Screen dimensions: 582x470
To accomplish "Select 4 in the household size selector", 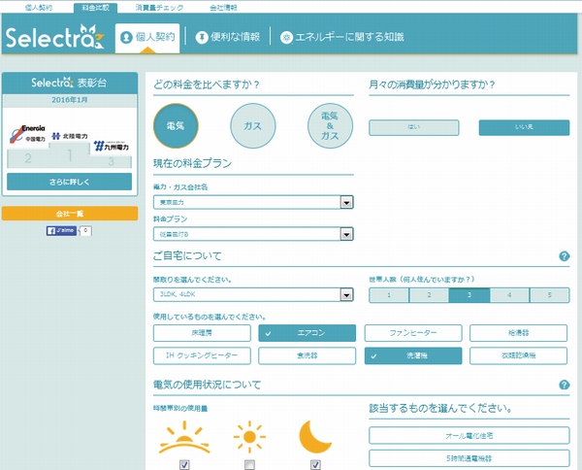I will click(x=501, y=294).
